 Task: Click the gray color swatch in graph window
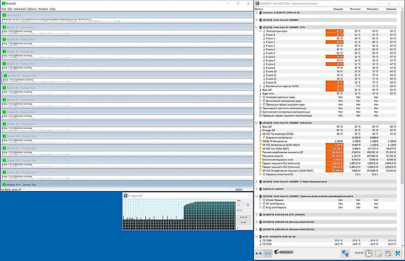click(238, 205)
